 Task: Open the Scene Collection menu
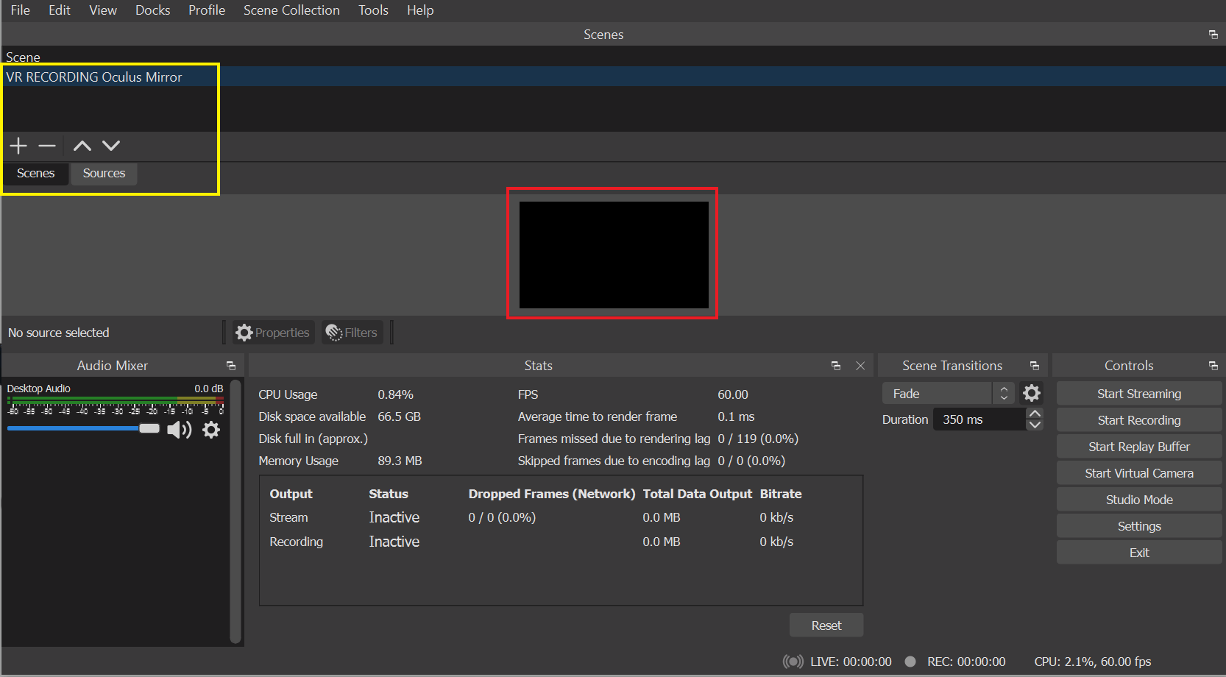(x=291, y=10)
